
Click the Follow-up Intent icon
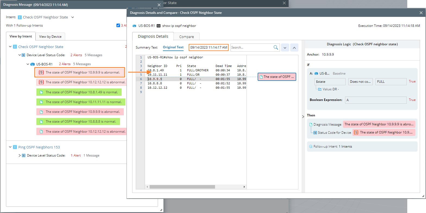click(311, 147)
